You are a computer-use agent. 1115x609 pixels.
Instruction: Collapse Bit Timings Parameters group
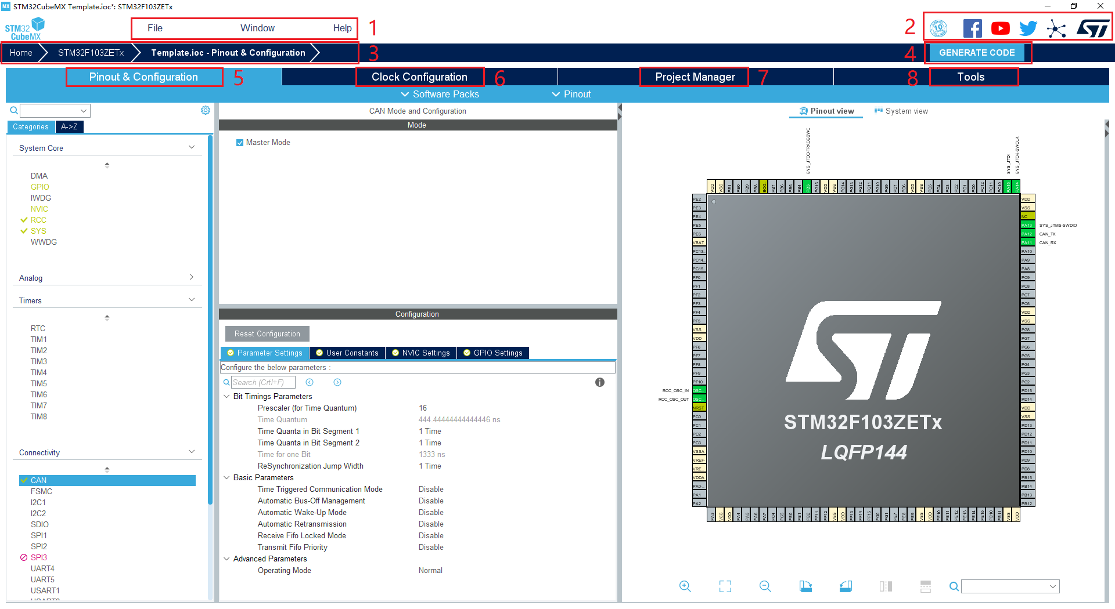(x=226, y=397)
